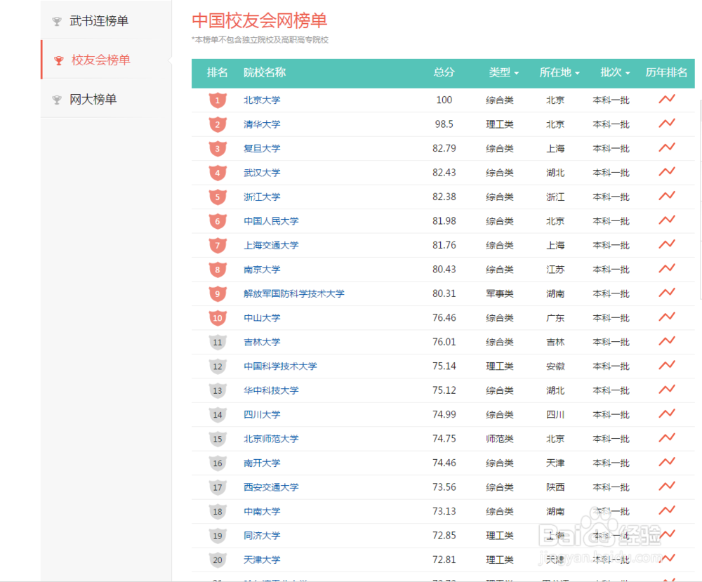This screenshot has width=702, height=582.
Task: Expand the 批次 filter dropdown
Action: 615,72
